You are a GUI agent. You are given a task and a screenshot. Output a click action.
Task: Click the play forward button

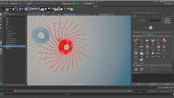[x=167, y=88]
